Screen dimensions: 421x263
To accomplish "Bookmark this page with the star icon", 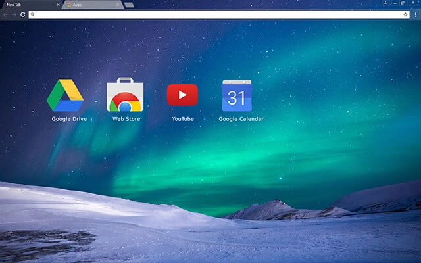I will click(x=405, y=14).
